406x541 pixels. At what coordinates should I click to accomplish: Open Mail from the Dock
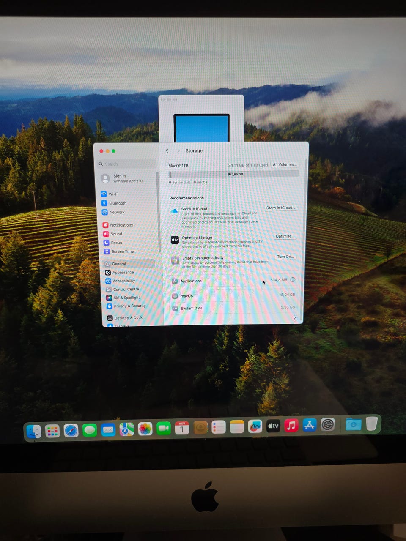pyautogui.click(x=108, y=430)
